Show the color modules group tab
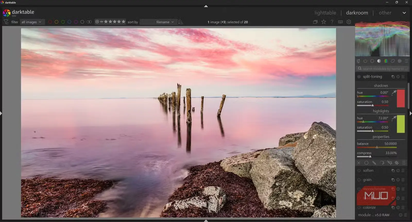This screenshot has height=222, width=412. point(386,61)
